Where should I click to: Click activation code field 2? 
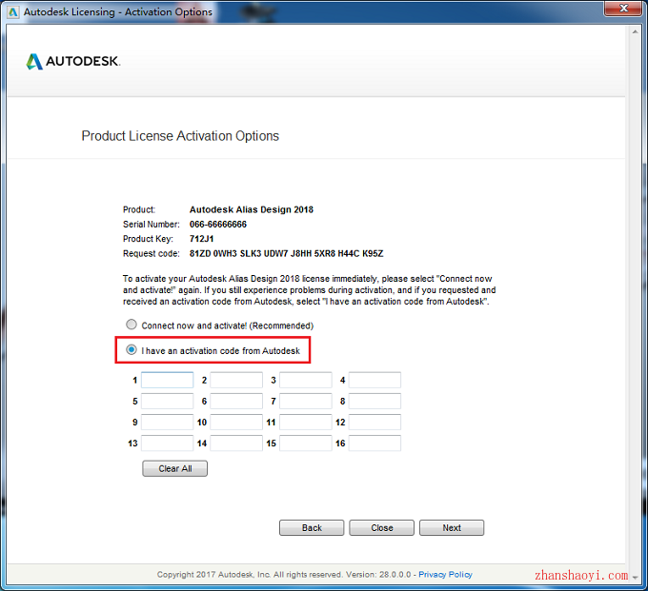pos(236,380)
